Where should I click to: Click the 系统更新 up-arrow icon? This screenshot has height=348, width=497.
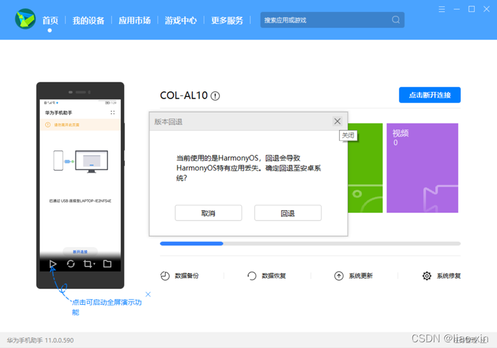coord(339,276)
